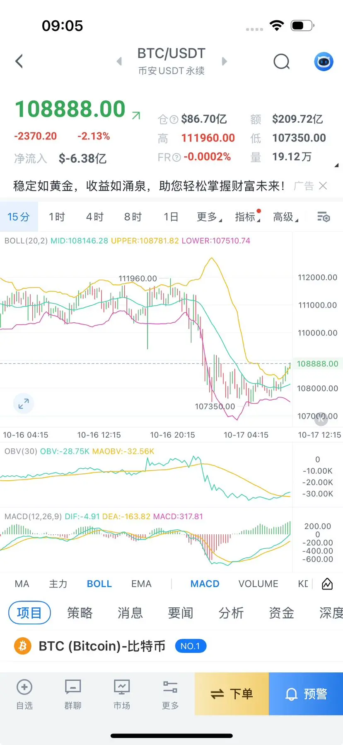Toggle the KD sub-indicator
The height and width of the screenshot is (745, 343).
tap(303, 584)
